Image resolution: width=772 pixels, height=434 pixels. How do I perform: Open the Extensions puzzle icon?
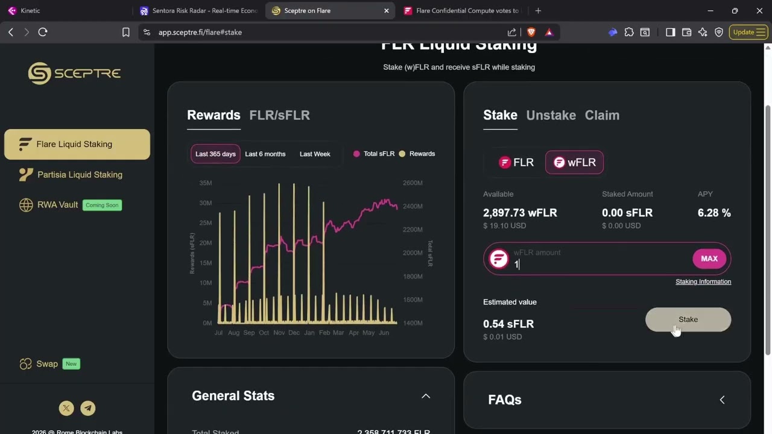tap(629, 32)
